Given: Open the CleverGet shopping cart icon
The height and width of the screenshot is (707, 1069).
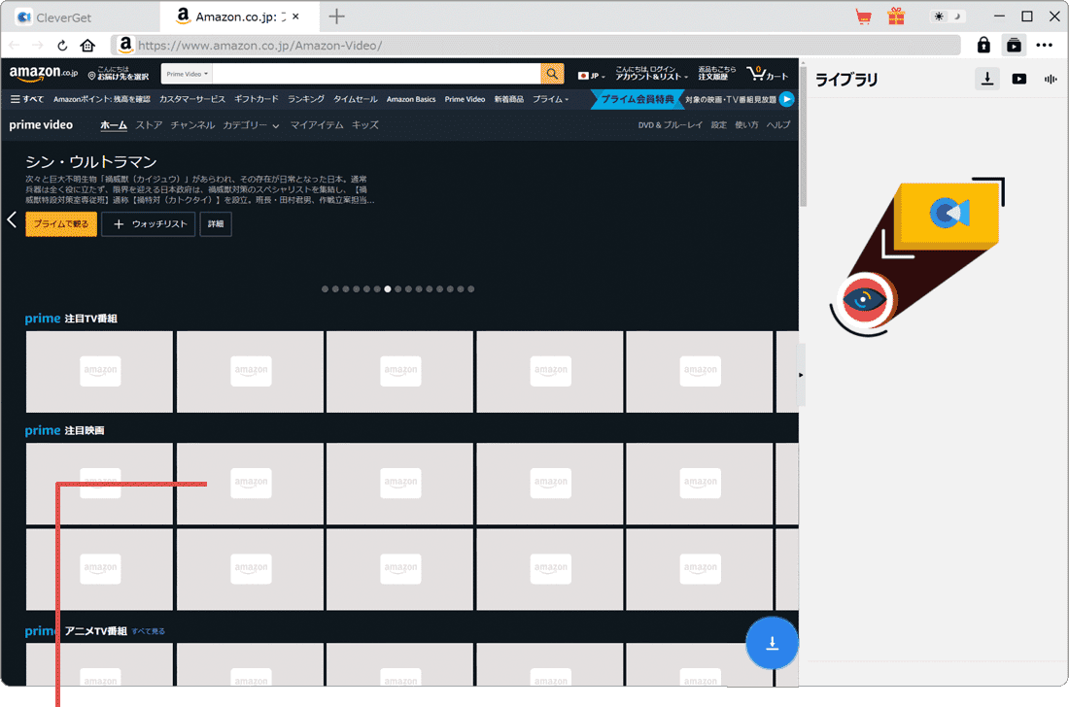Looking at the screenshot, I should (x=863, y=17).
